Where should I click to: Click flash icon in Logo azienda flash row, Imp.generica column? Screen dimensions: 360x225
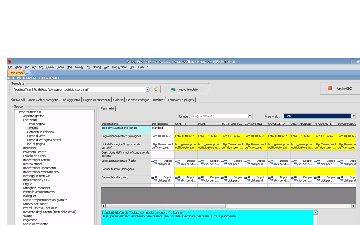pos(154,162)
